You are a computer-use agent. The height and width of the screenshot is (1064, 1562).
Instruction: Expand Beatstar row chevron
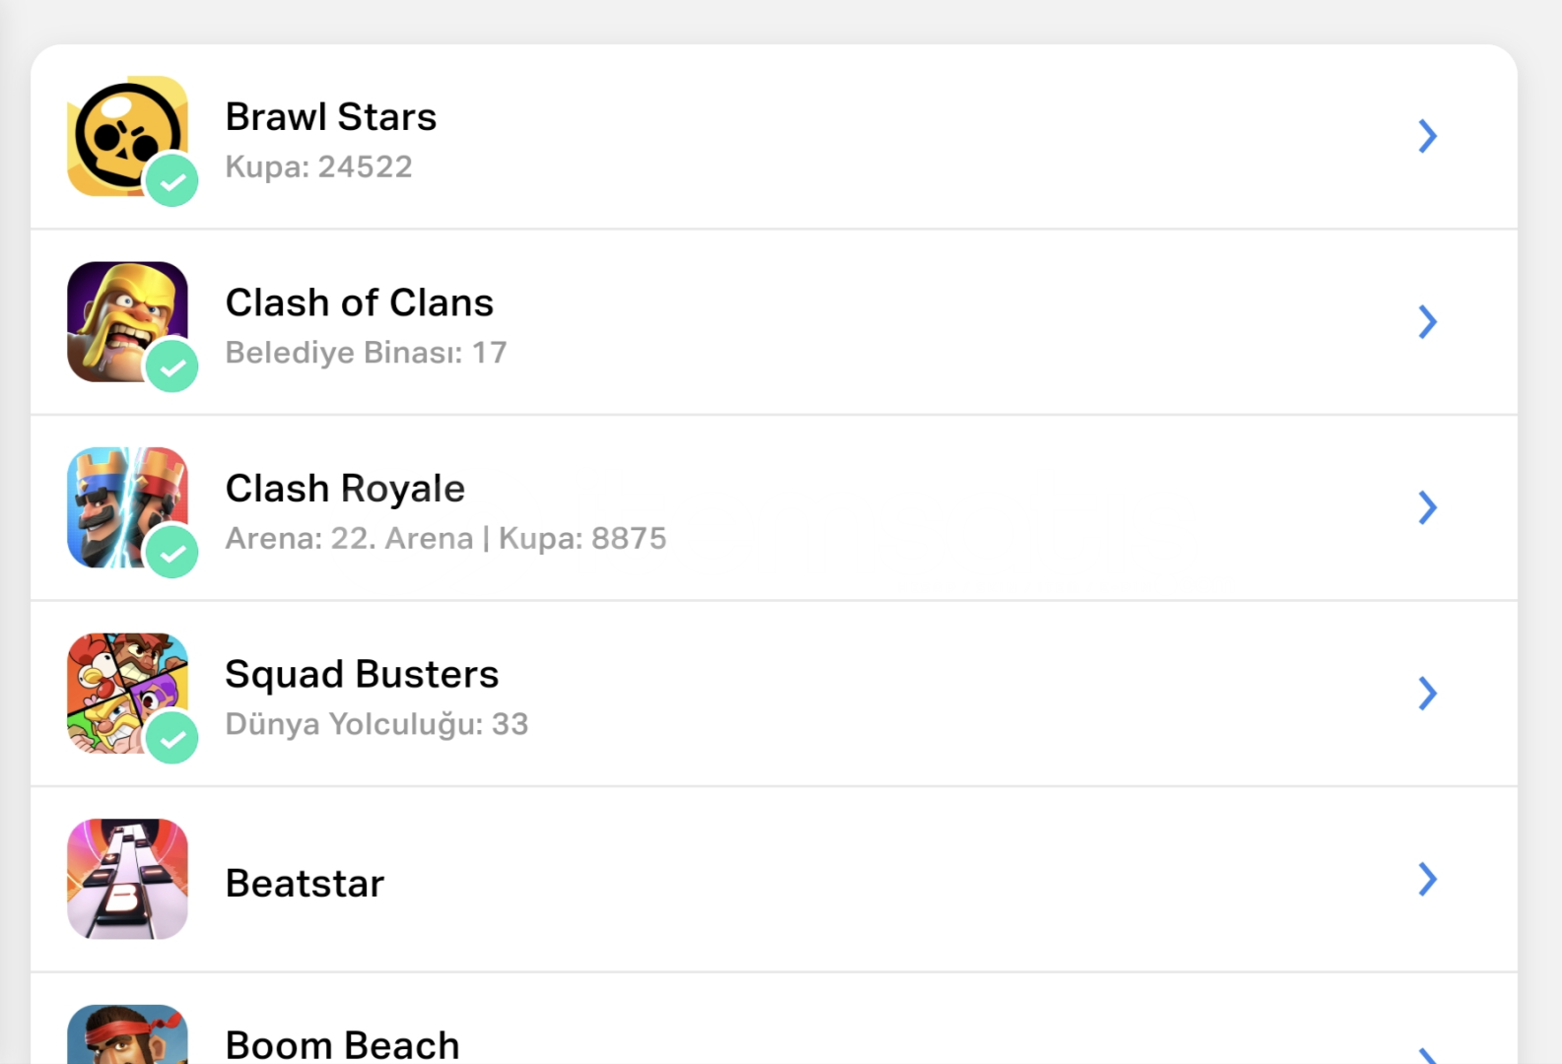(x=1427, y=879)
